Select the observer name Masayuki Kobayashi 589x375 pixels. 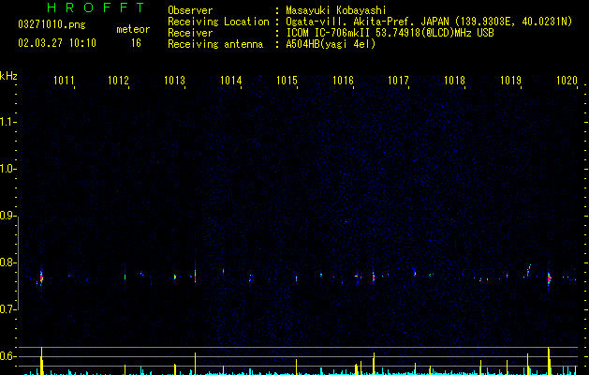point(336,10)
